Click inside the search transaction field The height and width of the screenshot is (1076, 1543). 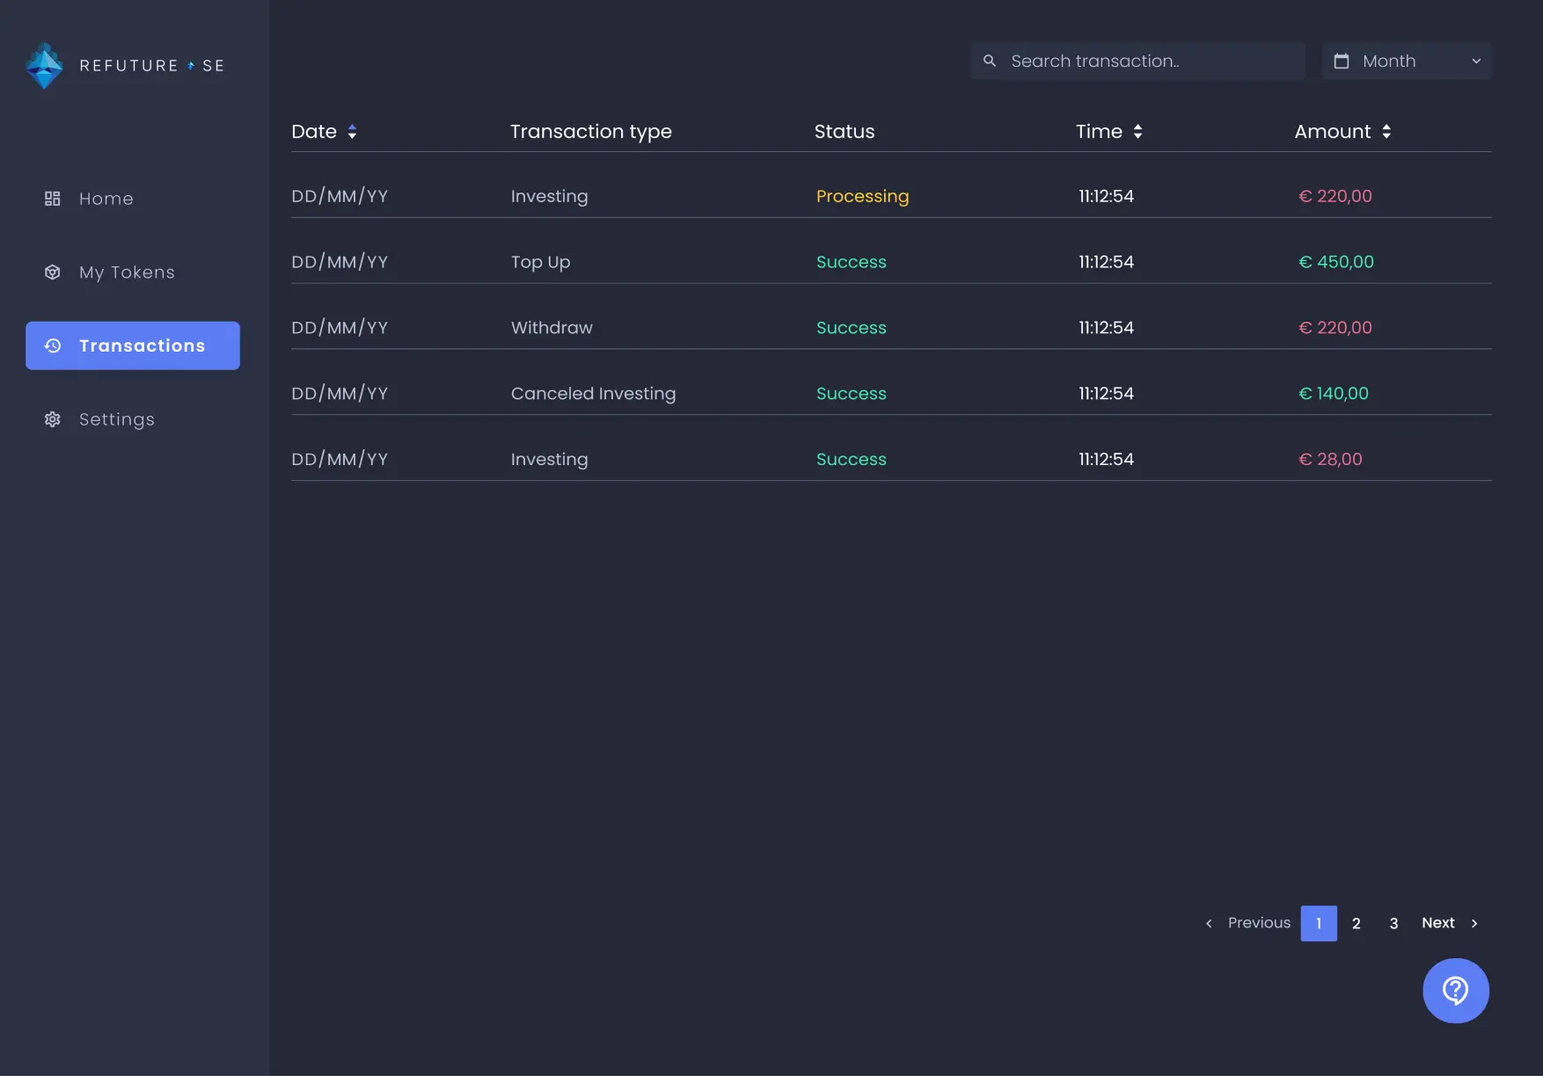pyautogui.click(x=1135, y=61)
